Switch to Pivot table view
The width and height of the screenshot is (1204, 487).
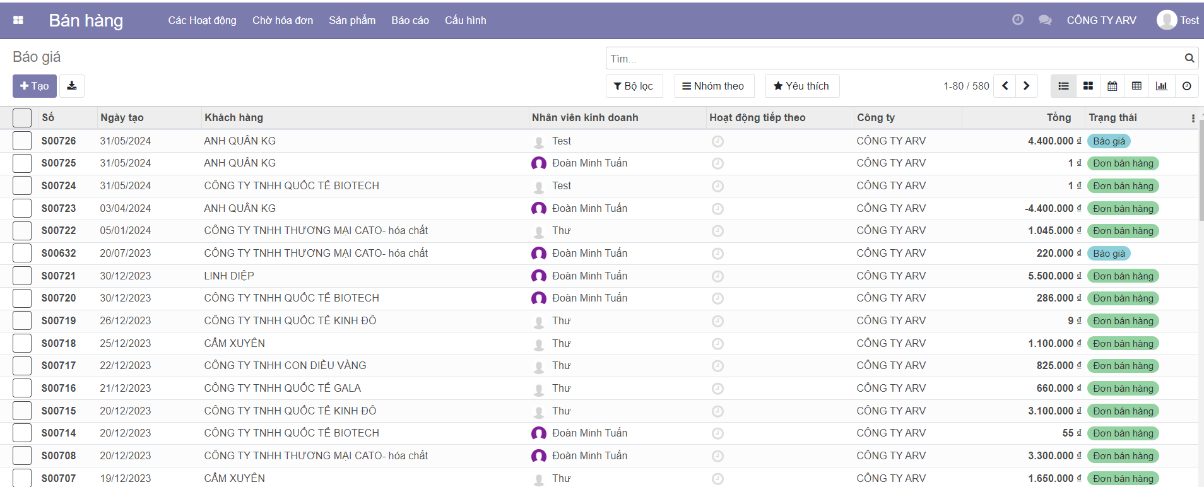pos(1136,86)
